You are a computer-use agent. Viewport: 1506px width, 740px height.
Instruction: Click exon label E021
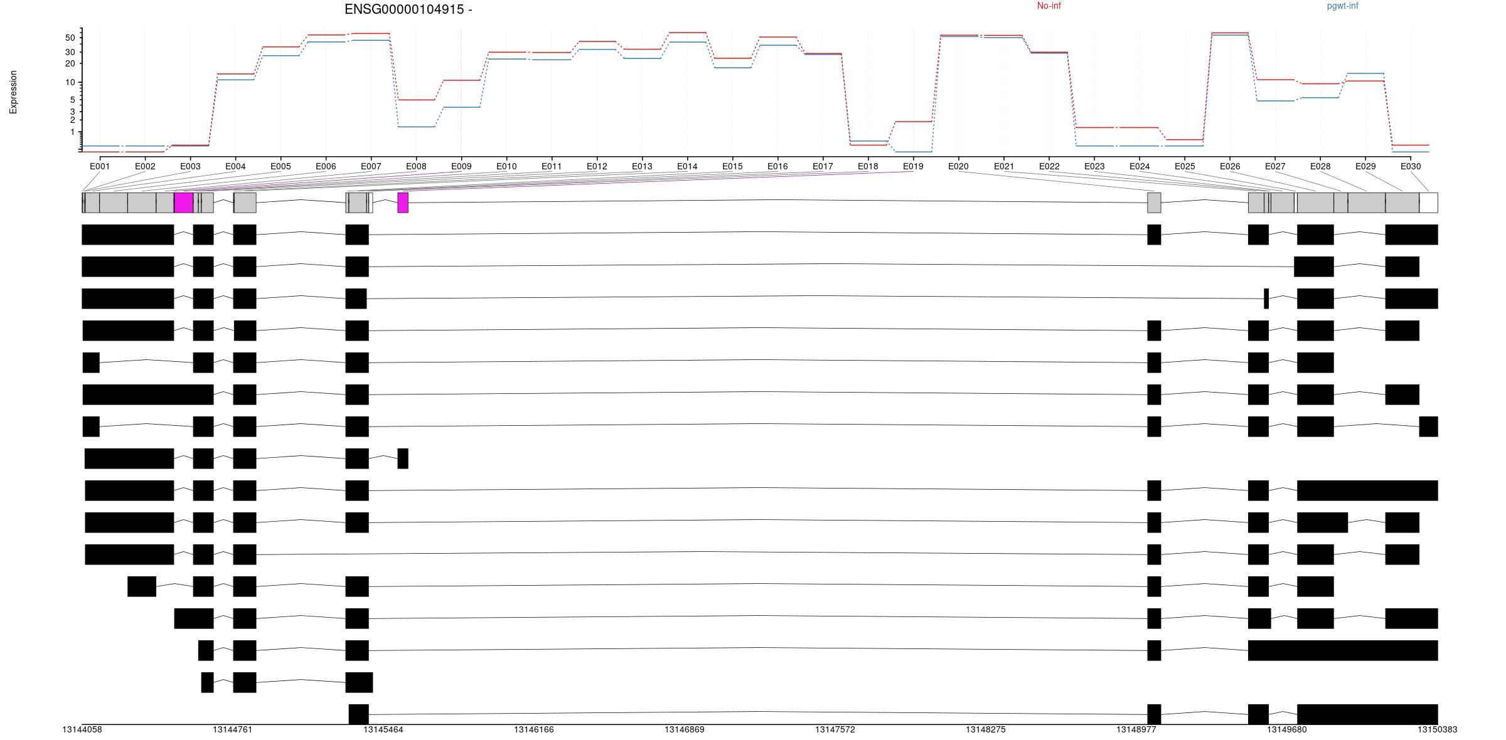1004,166
